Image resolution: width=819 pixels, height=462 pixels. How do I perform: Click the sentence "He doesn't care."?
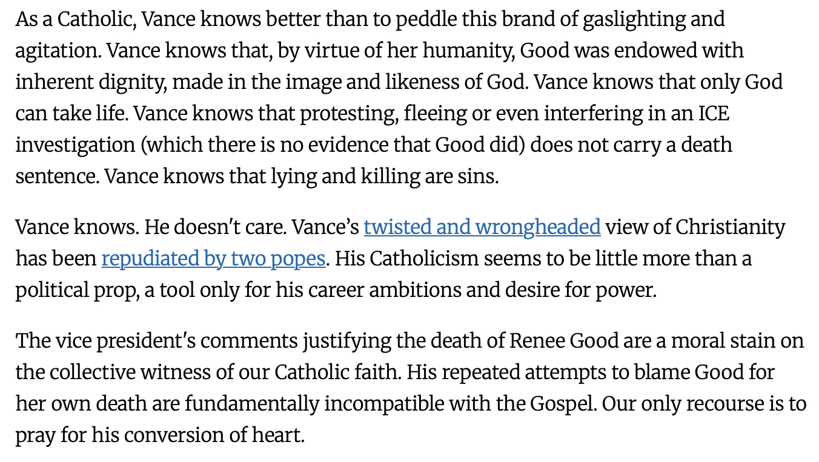[x=217, y=227]
